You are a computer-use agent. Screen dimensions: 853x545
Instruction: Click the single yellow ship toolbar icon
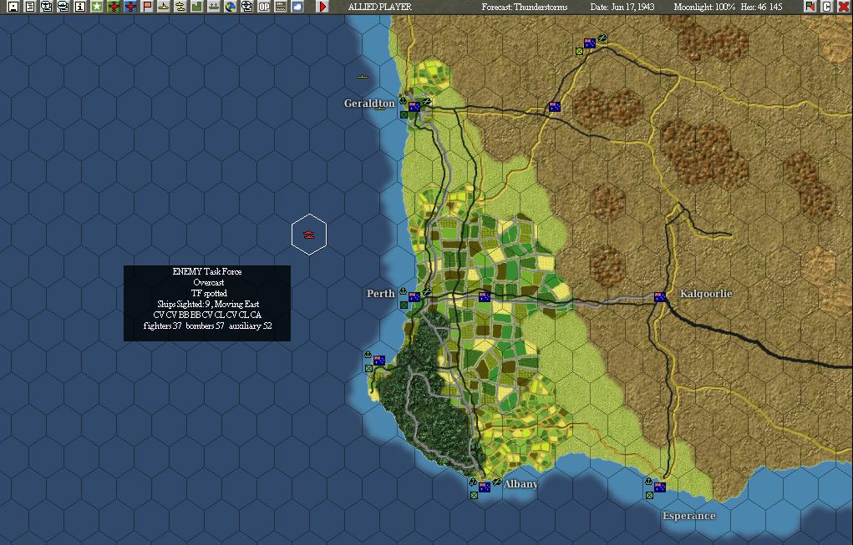click(x=163, y=7)
